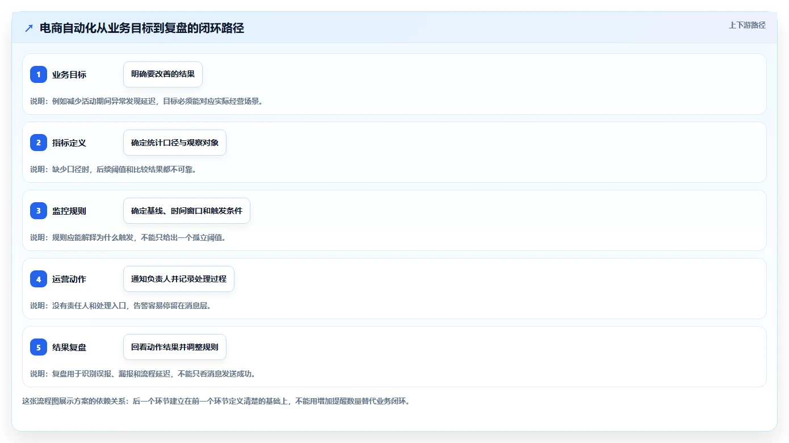Click the footer text starting 这张流程图展示方案的依赖关系
This screenshot has height=443, width=789.
(216, 401)
